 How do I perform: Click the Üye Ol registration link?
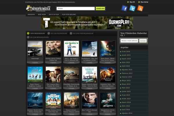131,2
